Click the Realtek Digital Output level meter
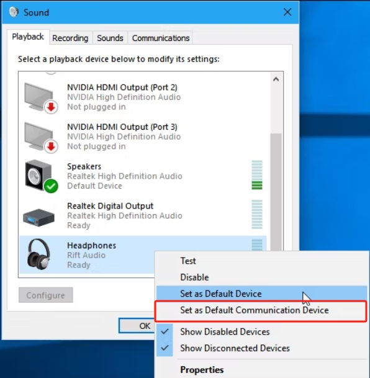The width and height of the screenshot is (370, 378). (x=257, y=215)
